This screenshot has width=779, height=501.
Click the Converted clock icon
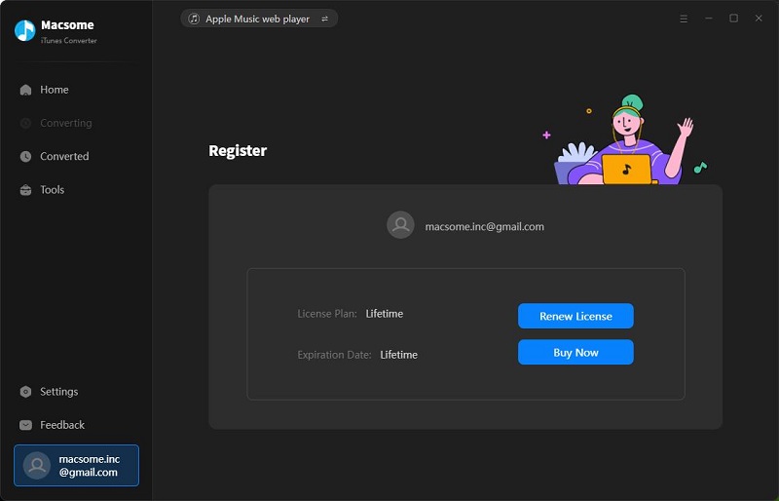(25, 156)
